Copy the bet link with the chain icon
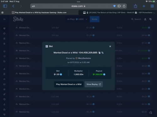This screenshot has height=117, width=157. pyautogui.click(x=103, y=53)
